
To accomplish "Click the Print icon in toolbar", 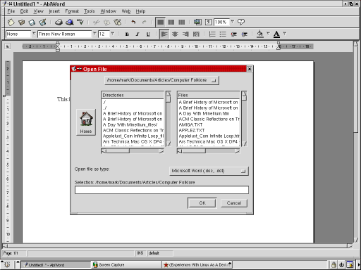I will coord(59,22).
